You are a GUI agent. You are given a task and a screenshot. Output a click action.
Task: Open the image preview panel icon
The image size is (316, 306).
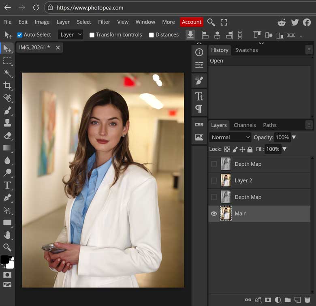199,137
